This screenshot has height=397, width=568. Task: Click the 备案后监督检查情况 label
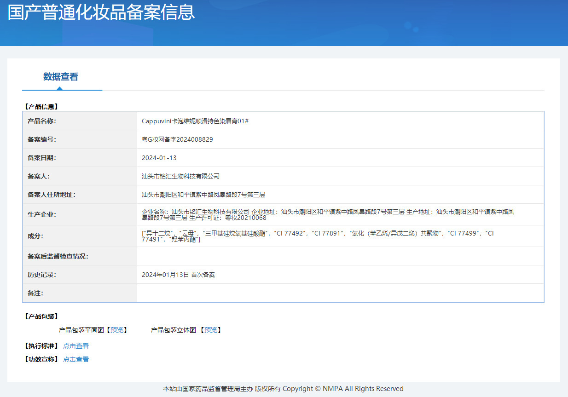point(58,256)
